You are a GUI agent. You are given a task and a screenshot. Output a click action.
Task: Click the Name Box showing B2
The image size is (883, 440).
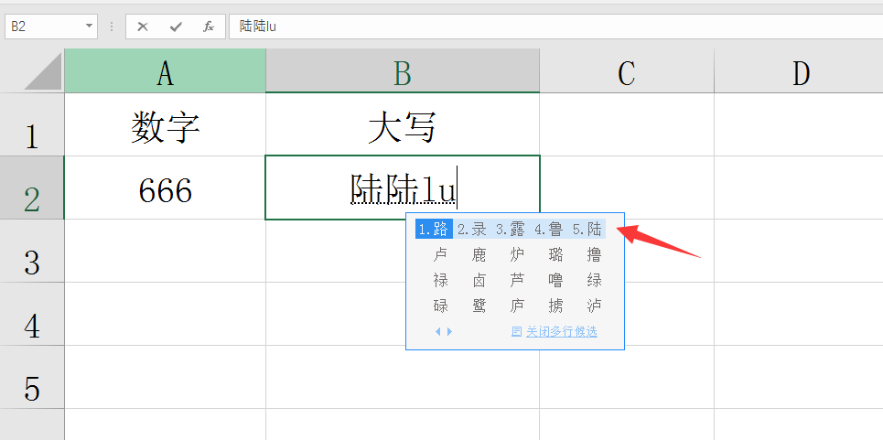[x=44, y=27]
